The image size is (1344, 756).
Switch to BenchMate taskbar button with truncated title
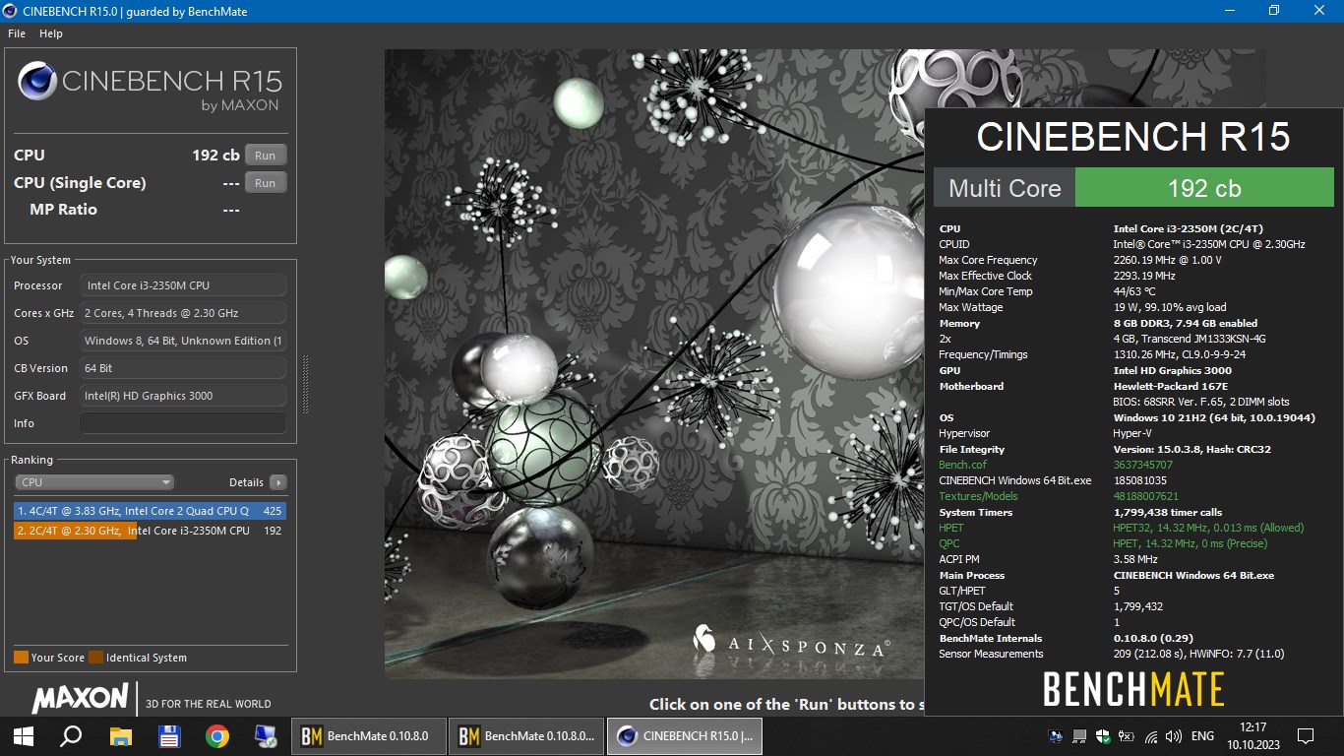pyautogui.click(x=526, y=735)
